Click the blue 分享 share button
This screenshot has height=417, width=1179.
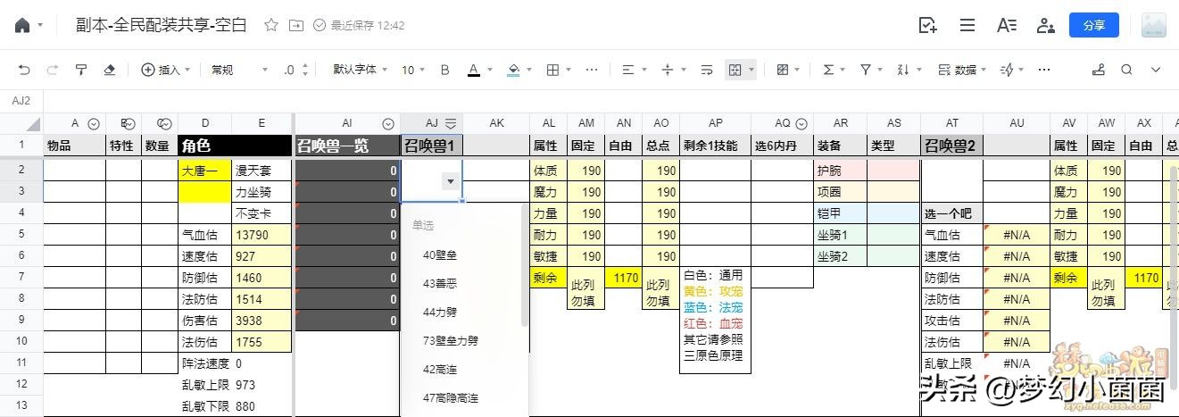point(1094,25)
